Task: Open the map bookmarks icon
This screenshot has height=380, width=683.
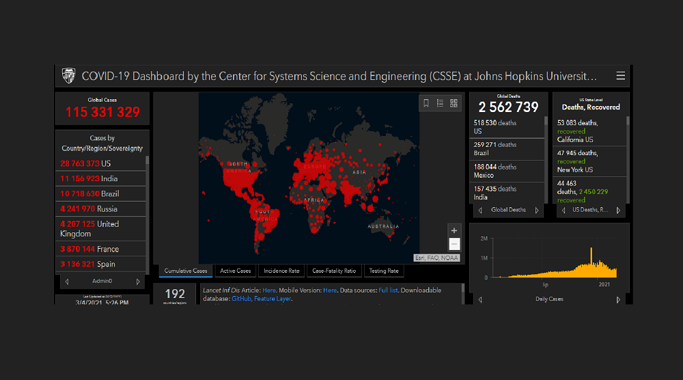Action: click(x=426, y=103)
